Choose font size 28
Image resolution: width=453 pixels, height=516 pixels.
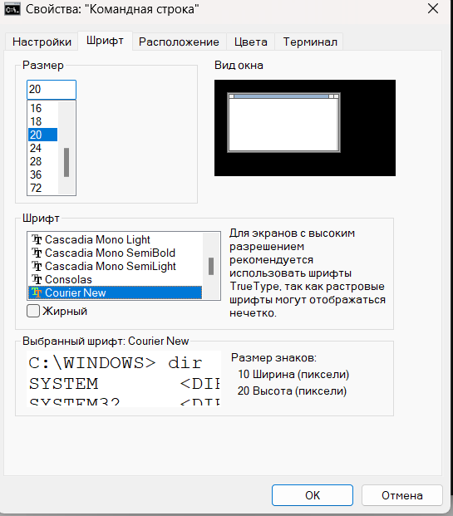42,161
